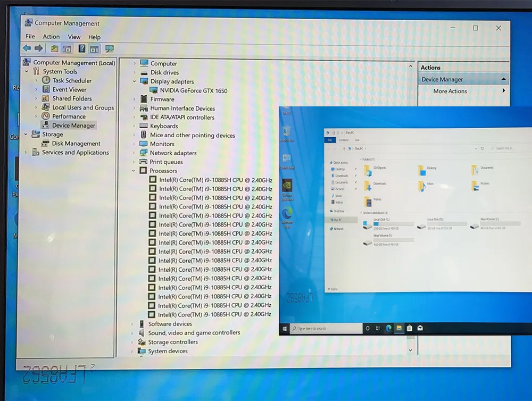Click the Search This PC field

point(510,148)
